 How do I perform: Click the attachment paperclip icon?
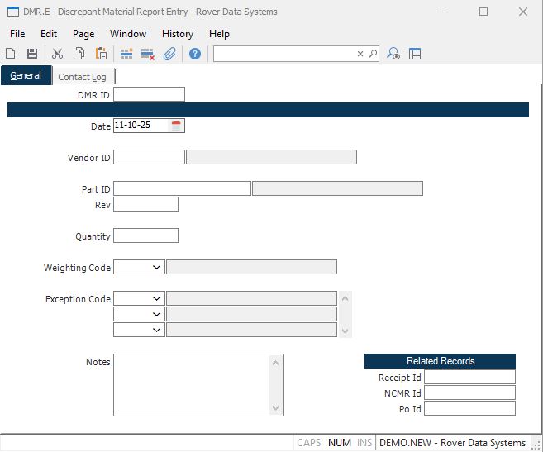point(169,54)
